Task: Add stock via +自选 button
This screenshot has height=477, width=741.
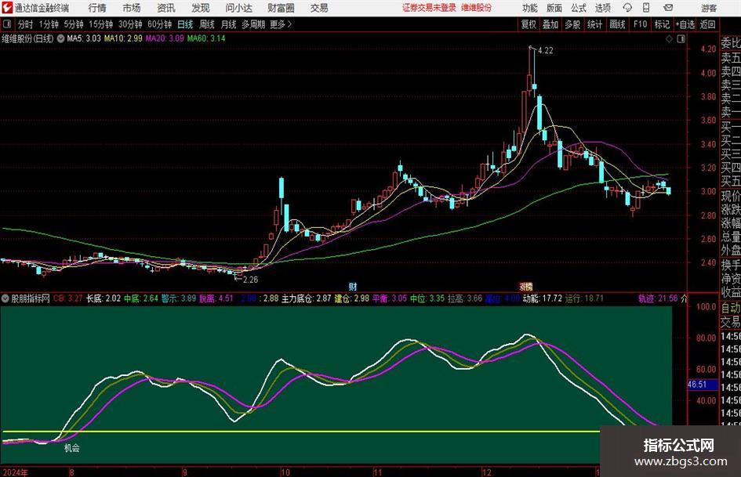Action: (x=685, y=24)
